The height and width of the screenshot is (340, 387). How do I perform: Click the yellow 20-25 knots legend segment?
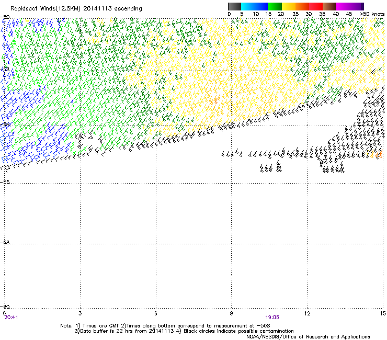coord(289,6)
